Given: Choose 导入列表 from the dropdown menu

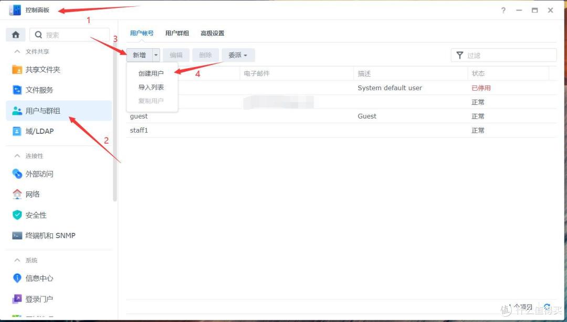Looking at the screenshot, I should [x=152, y=87].
